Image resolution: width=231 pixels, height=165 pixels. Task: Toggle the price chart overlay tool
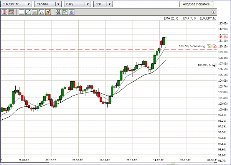pos(11,12)
